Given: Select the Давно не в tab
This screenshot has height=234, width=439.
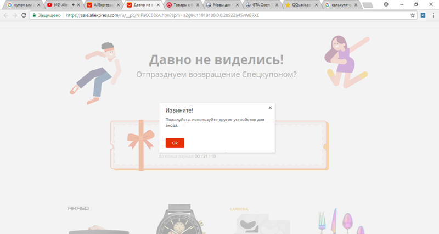Looking at the screenshot, I should pos(143,5).
